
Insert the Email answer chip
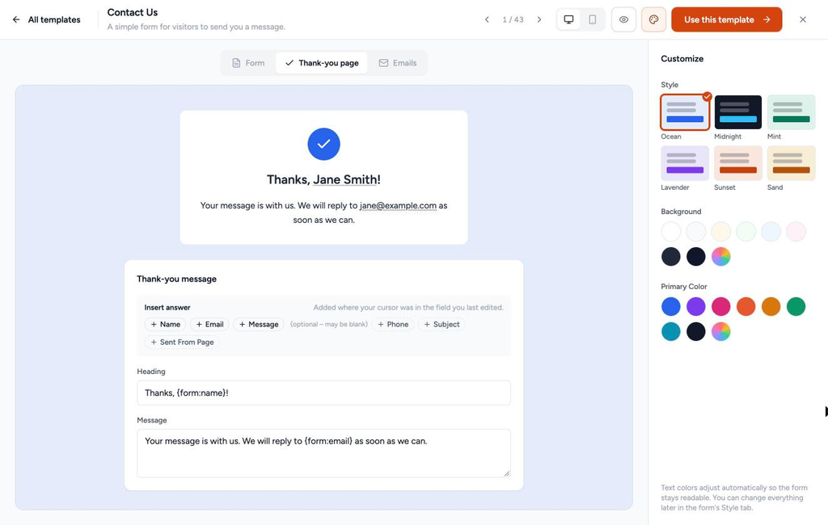209,325
